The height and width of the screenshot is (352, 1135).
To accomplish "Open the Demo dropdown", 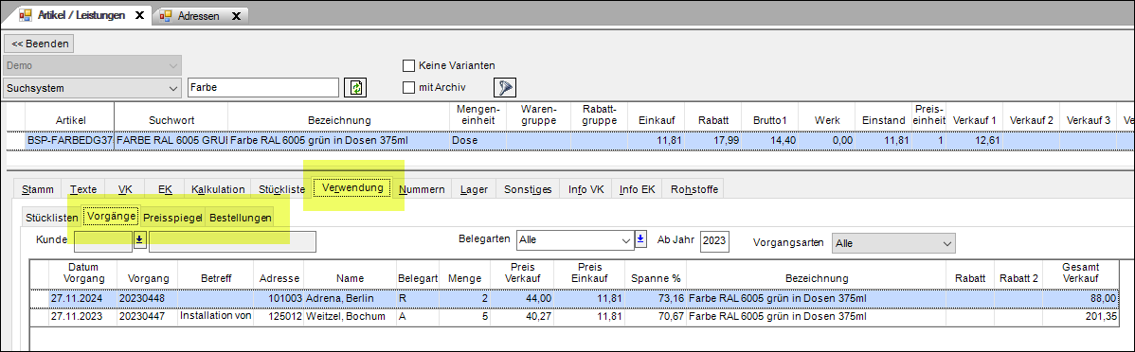I will tap(93, 66).
